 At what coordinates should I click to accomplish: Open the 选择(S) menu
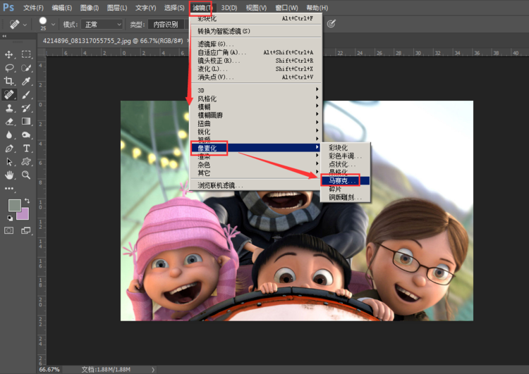pos(174,8)
